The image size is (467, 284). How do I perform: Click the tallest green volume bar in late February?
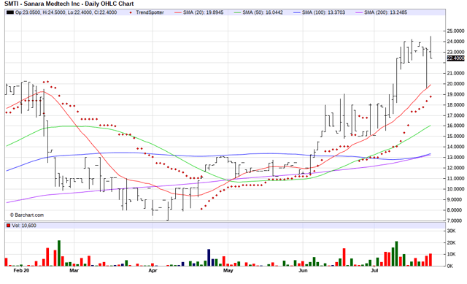click(x=59, y=253)
